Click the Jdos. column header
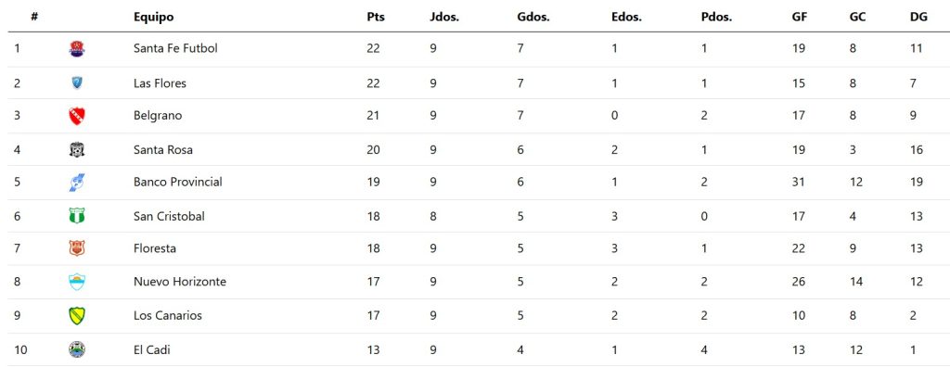 444,17
